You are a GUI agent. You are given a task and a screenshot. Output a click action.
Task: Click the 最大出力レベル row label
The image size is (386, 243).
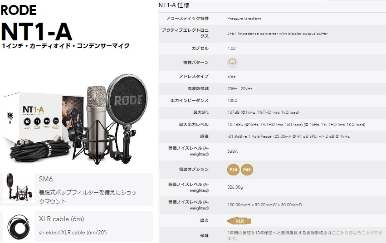coord(194,125)
